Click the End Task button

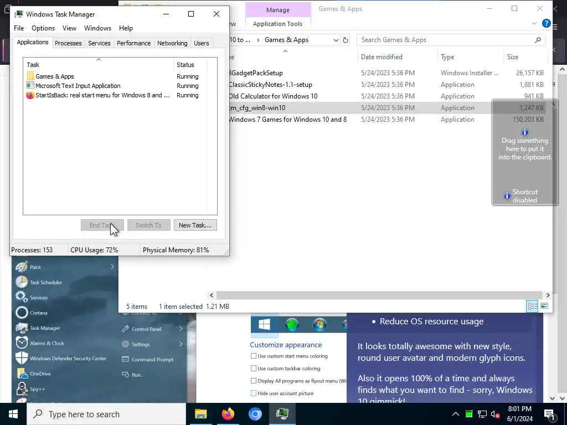pos(102,225)
